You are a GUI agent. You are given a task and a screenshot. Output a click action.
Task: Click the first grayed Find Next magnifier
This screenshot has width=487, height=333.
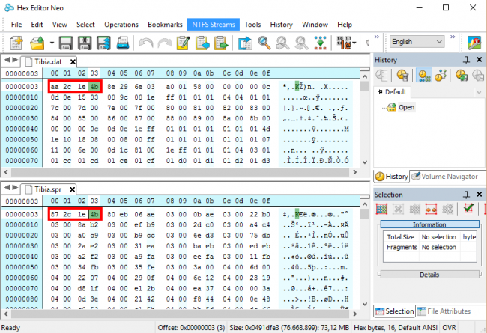(282, 43)
